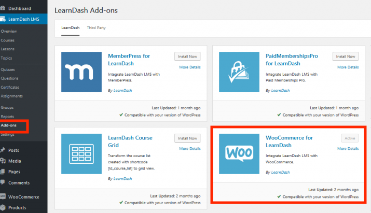
Task: Select Add-ons in the sidebar
Action: [x=8, y=125]
